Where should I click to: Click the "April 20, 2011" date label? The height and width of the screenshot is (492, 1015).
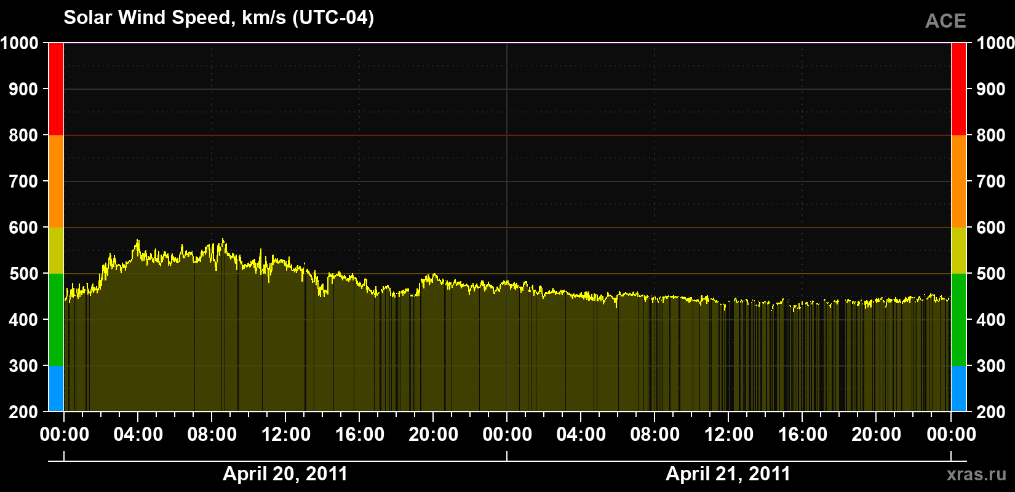[x=285, y=474]
